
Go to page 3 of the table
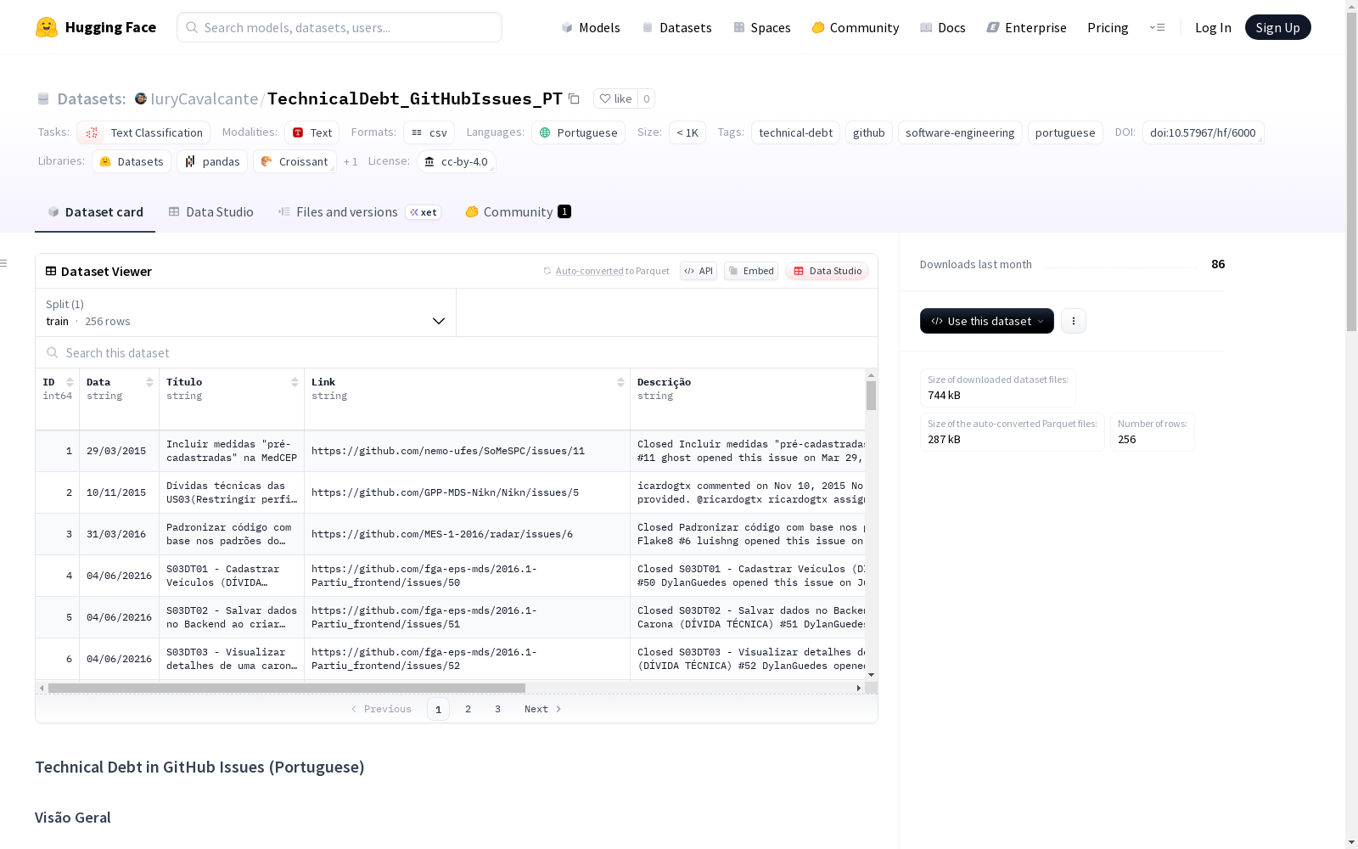[497, 709]
